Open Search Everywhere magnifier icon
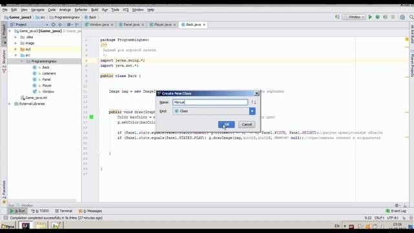The image size is (414, 233). click(411, 17)
